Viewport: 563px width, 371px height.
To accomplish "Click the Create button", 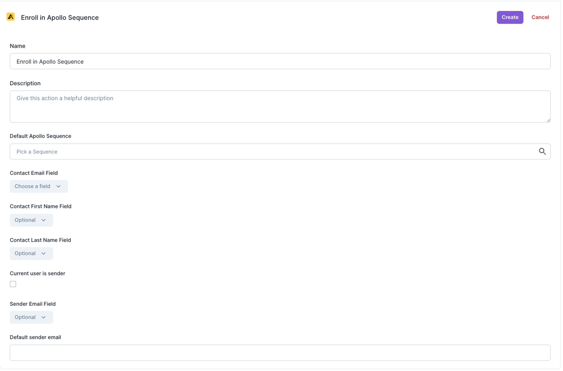I will 510,17.
